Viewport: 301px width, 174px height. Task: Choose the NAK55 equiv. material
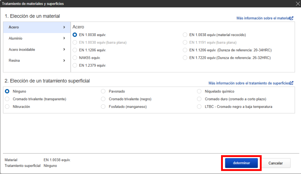click(75, 58)
